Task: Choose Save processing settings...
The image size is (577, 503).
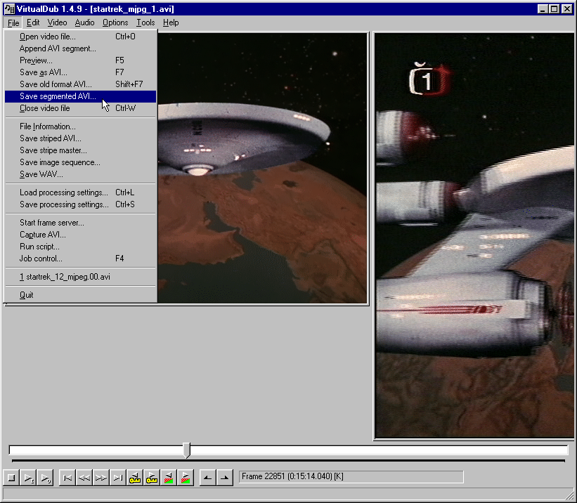Action: 81,204
